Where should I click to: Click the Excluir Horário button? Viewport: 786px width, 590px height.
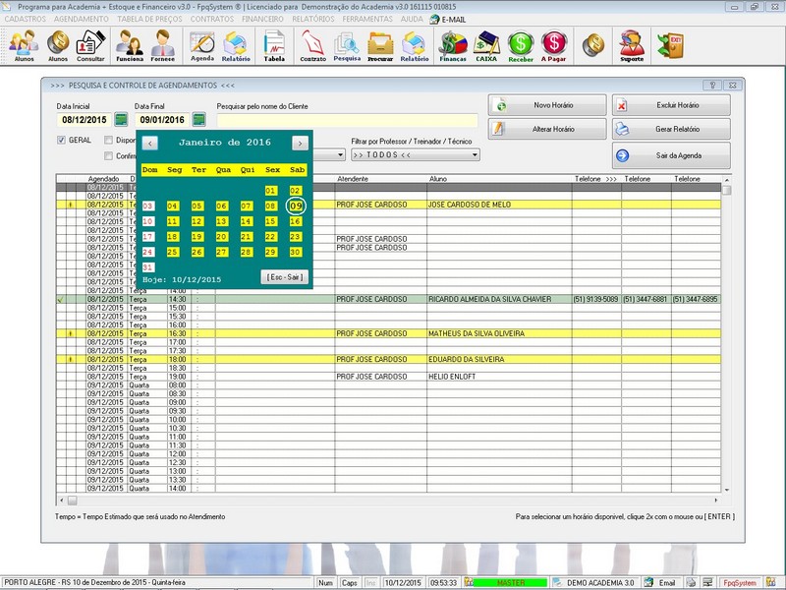point(671,105)
